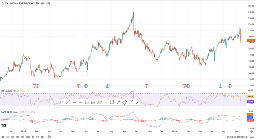Image resolution: width=256 pixels, height=139 pixels.
Task: Open chart settings gear near price axis
Action: pos(251,131)
